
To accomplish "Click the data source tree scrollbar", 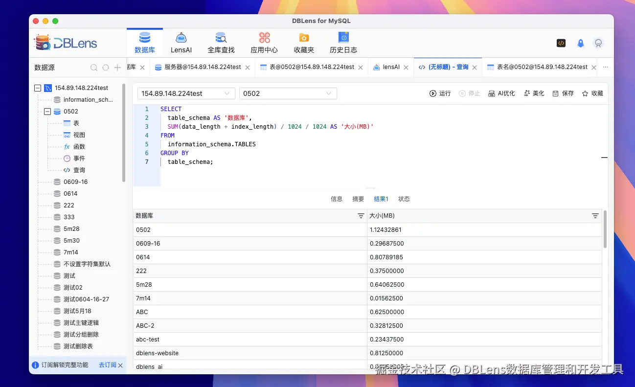I will pyautogui.click(x=124, y=132).
